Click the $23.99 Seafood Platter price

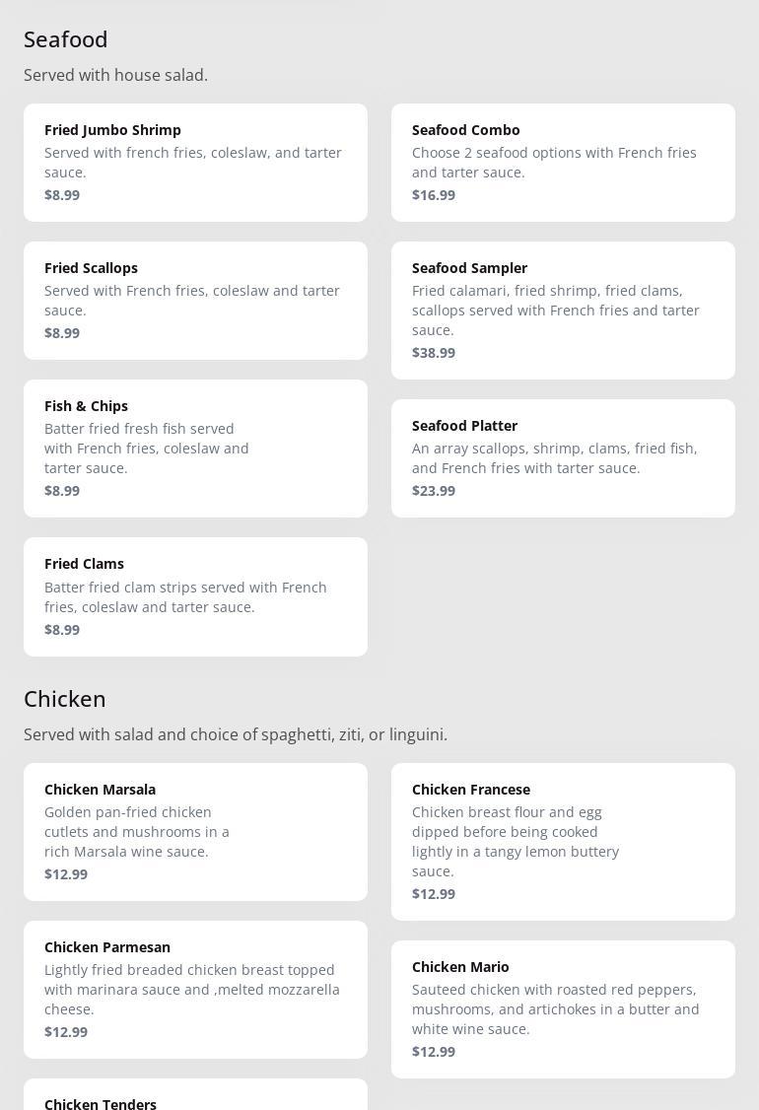coord(434,491)
